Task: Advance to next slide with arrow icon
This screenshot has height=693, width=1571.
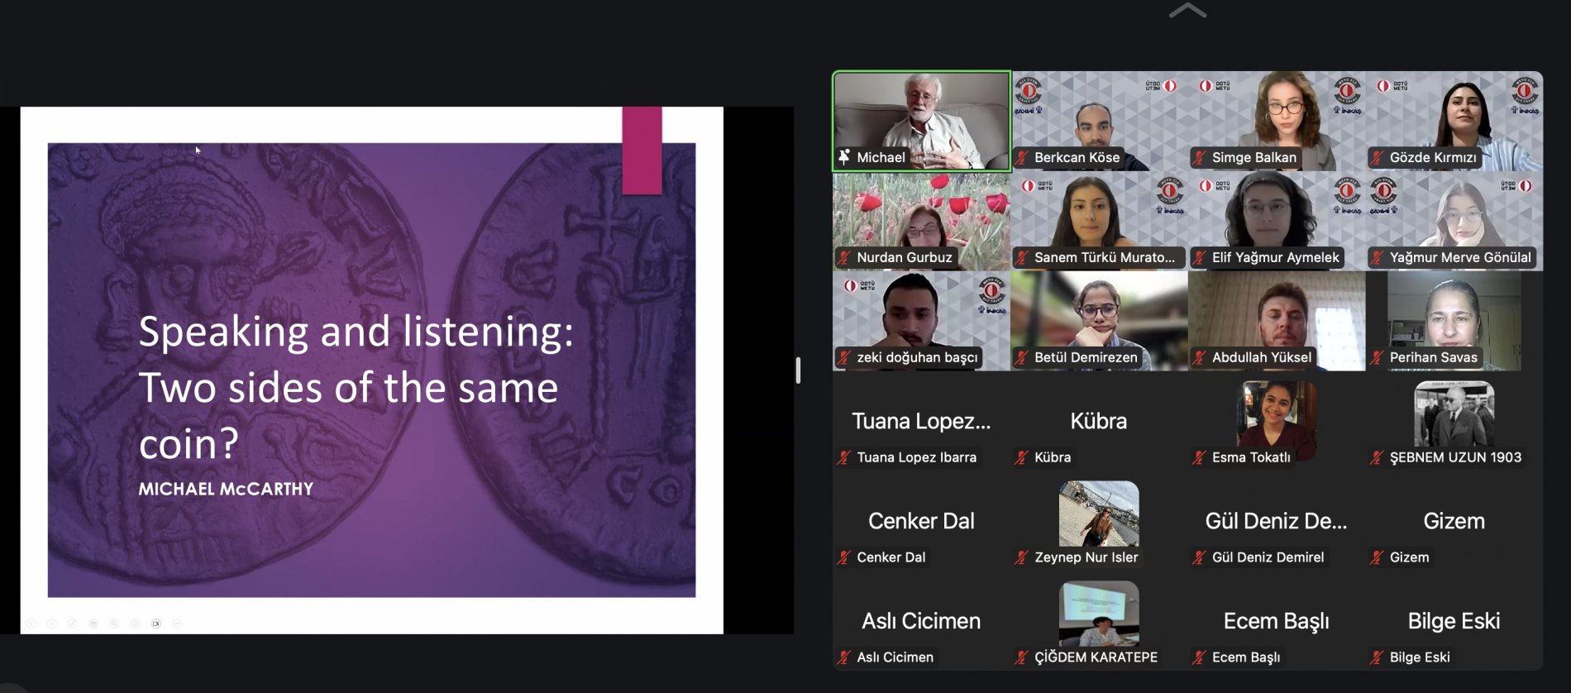Action: (x=51, y=624)
